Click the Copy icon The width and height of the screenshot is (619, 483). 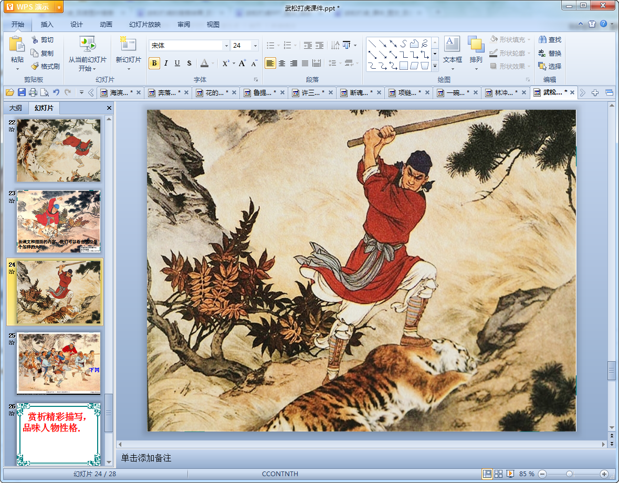pos(35,53)
